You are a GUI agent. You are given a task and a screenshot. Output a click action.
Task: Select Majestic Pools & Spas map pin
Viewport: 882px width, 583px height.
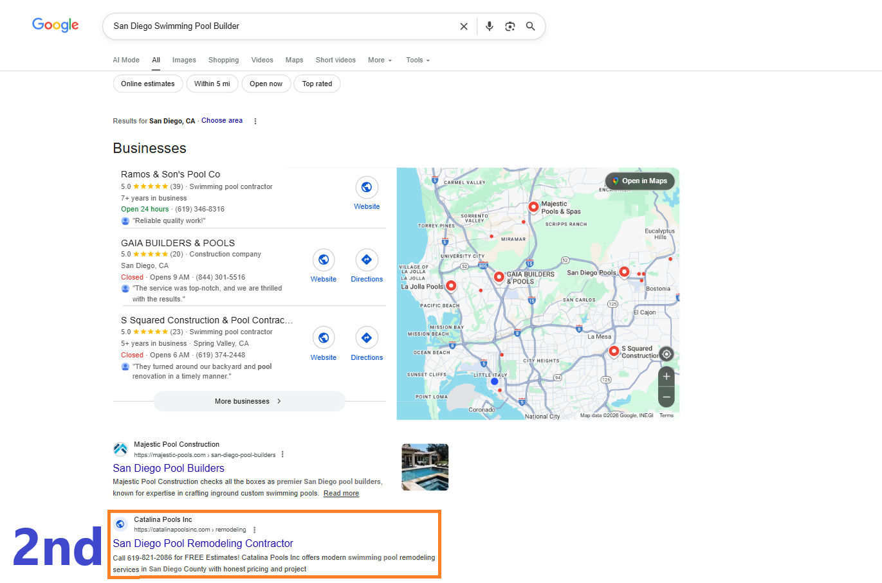click(x=533, y=206)
